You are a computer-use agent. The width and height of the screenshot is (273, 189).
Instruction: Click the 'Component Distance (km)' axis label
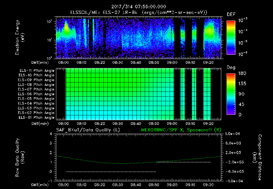pyautogui.click(x=257, y=157)
